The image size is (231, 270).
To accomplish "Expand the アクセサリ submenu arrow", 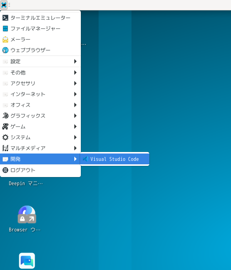I will tap(75, 83).
